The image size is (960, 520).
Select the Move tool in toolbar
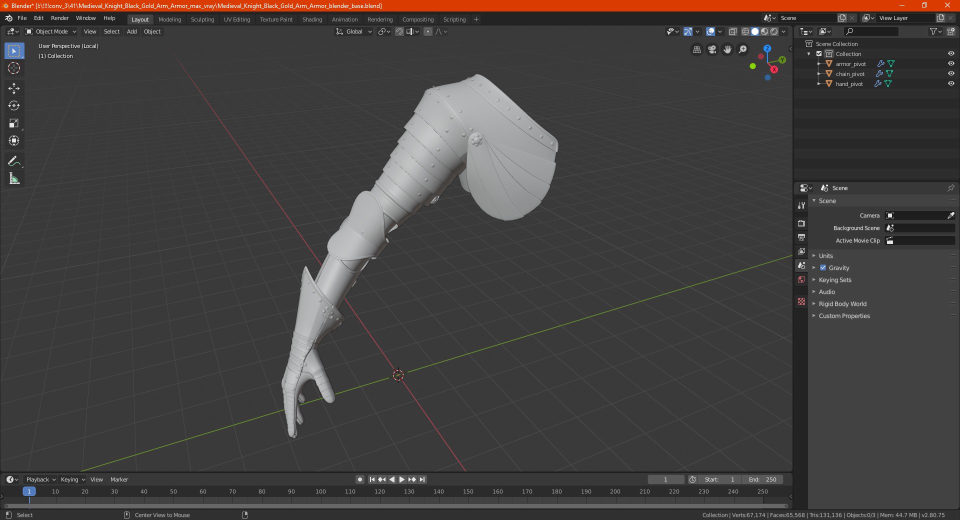click(x=14, y=88)
